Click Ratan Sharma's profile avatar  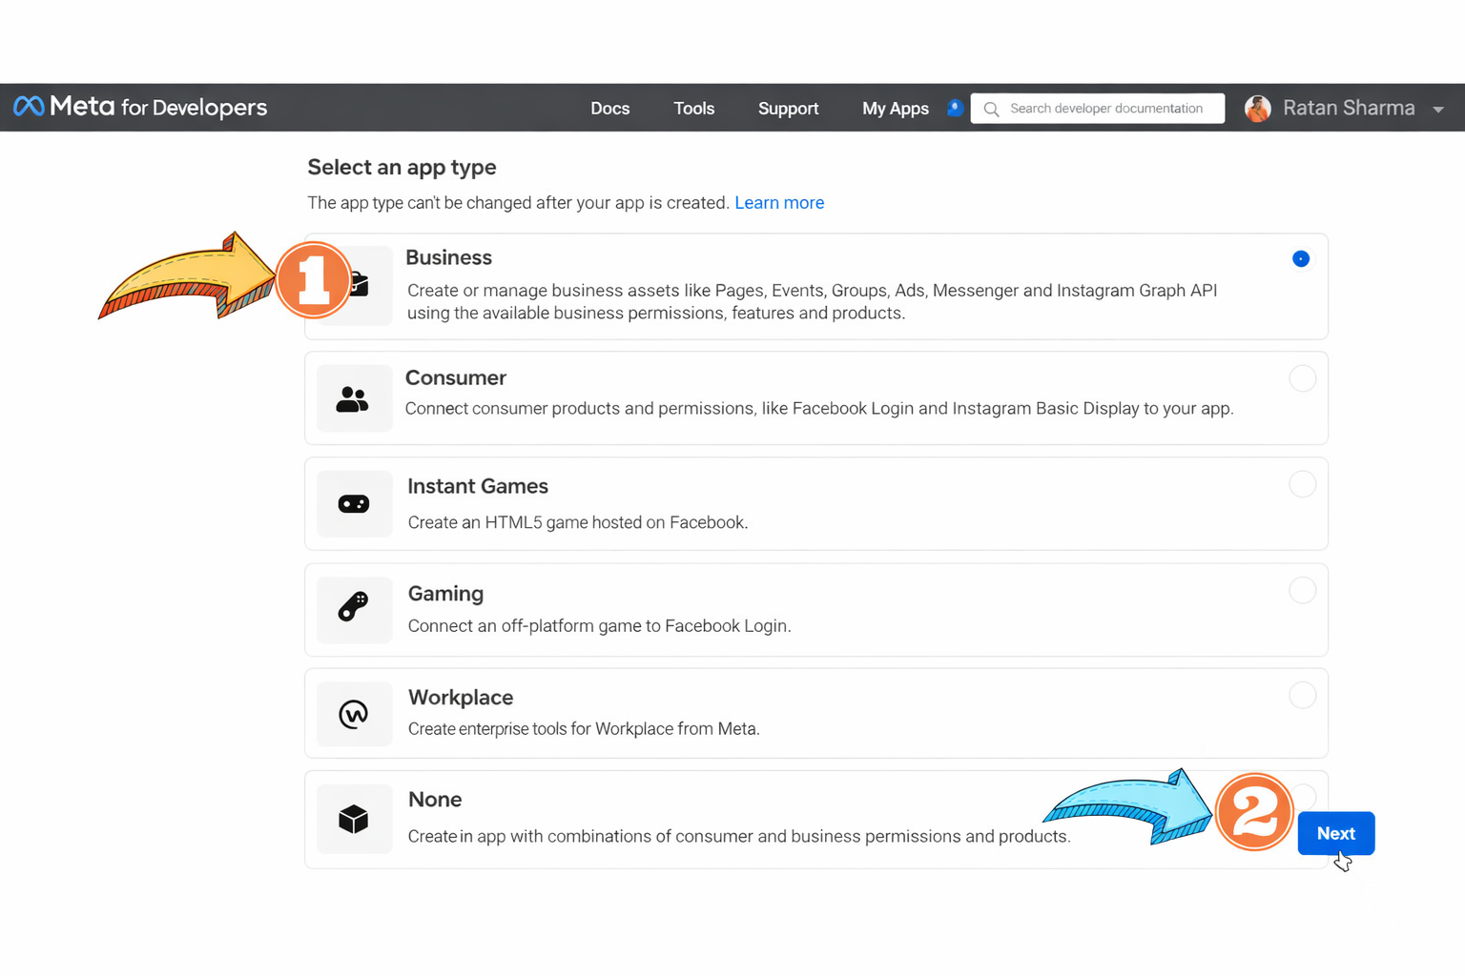pyautogui.click(x=1258, y=109)
